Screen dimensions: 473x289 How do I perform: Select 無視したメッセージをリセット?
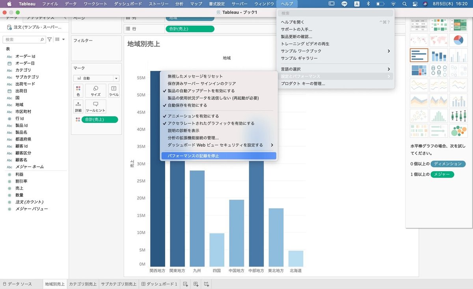tap(219, 76)
